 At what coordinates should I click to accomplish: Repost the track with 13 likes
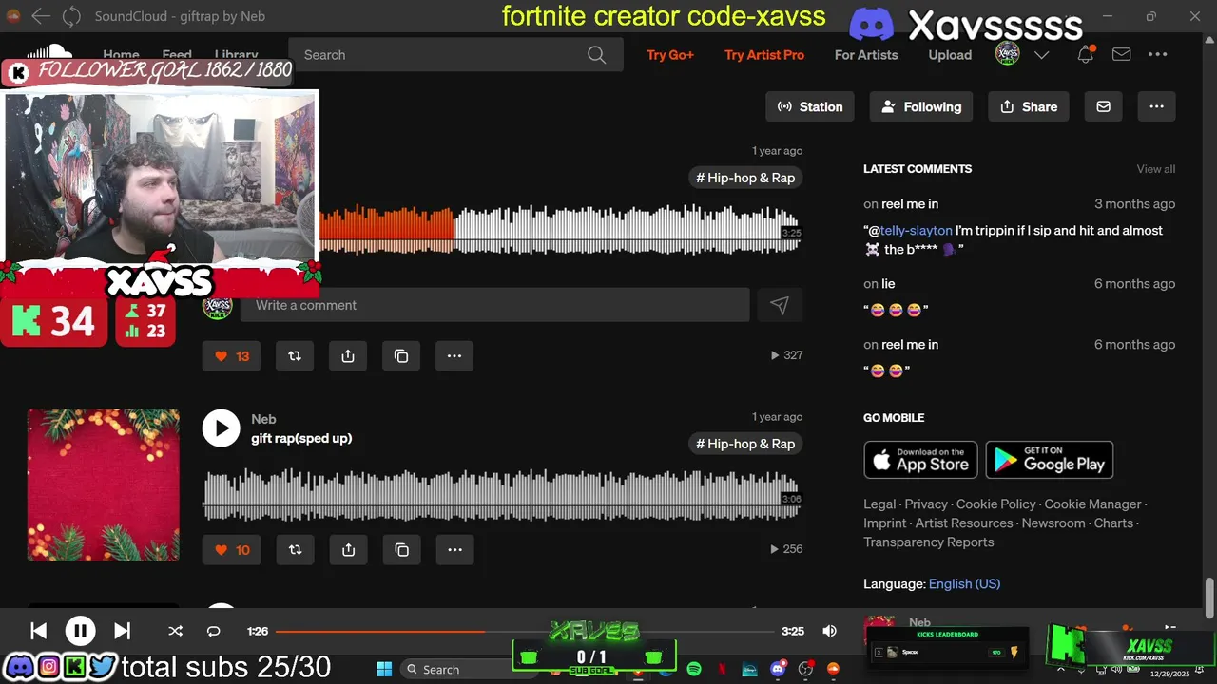[x=295, y=355]
